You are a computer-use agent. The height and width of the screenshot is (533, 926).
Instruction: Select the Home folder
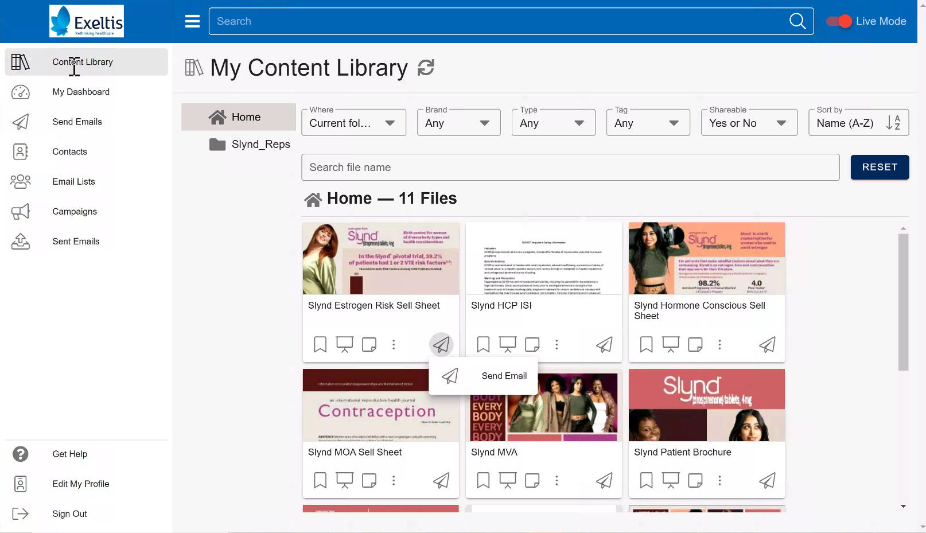pyautogui.click(x=239, y=117)
